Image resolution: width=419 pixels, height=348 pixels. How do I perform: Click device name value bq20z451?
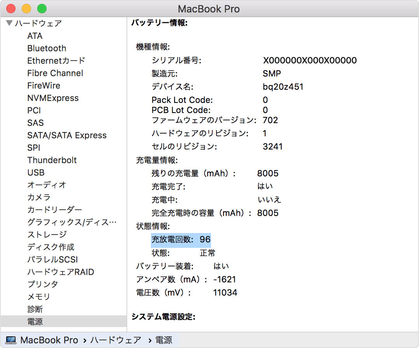pos(283,87)
